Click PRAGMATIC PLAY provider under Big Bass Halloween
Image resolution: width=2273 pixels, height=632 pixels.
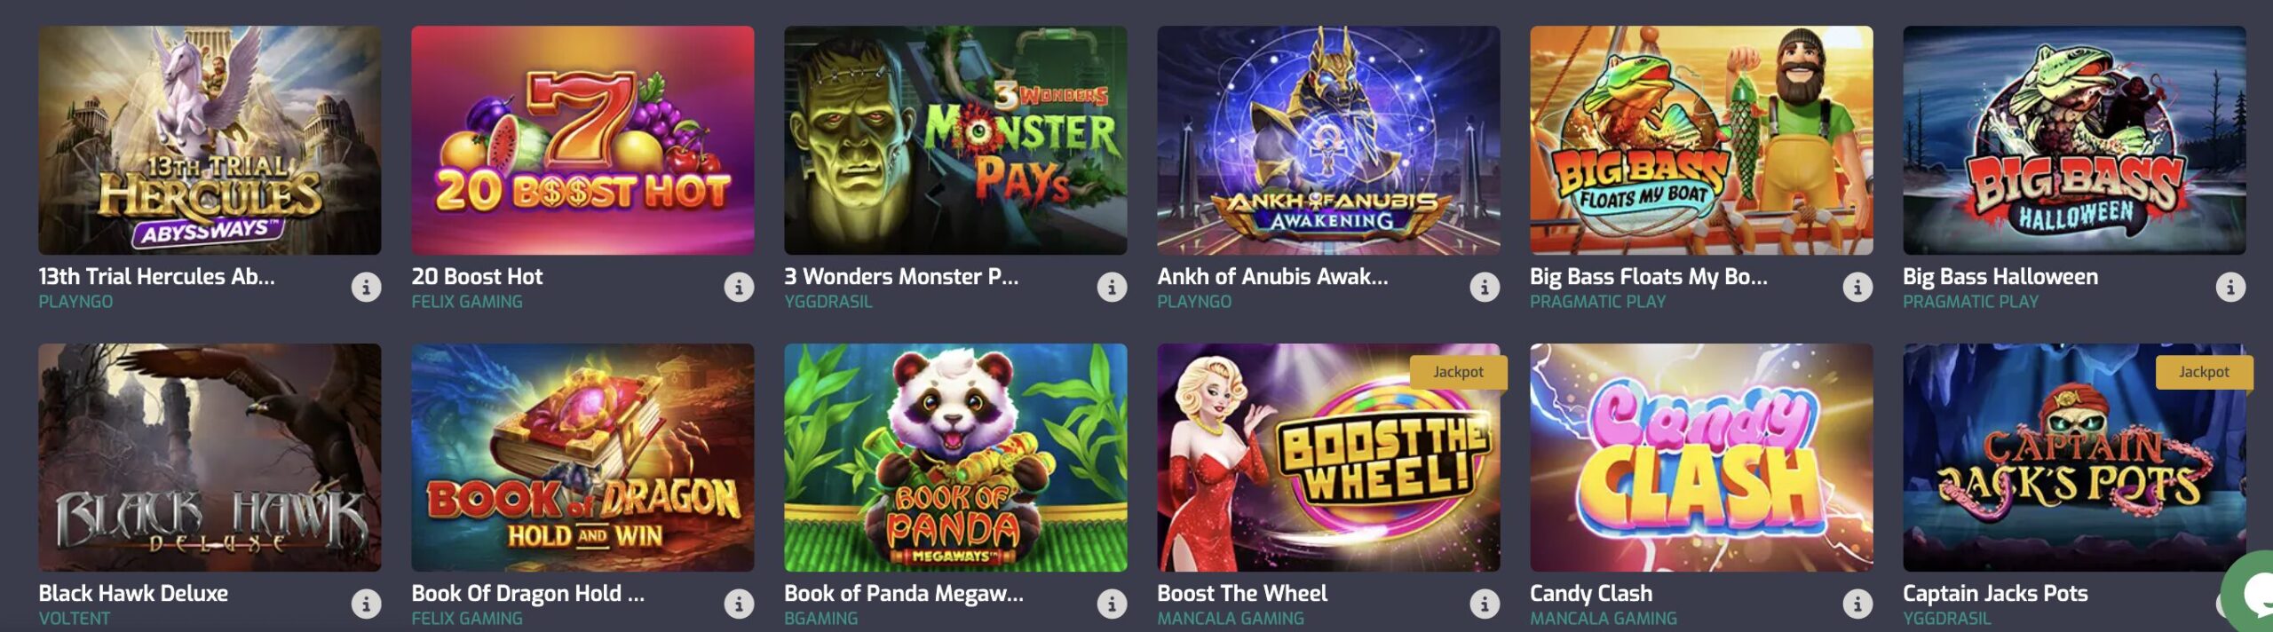(1970, 302)
